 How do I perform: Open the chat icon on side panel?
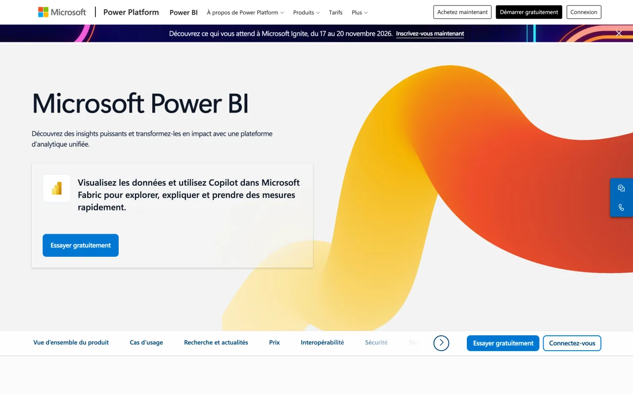coord(621,188)
